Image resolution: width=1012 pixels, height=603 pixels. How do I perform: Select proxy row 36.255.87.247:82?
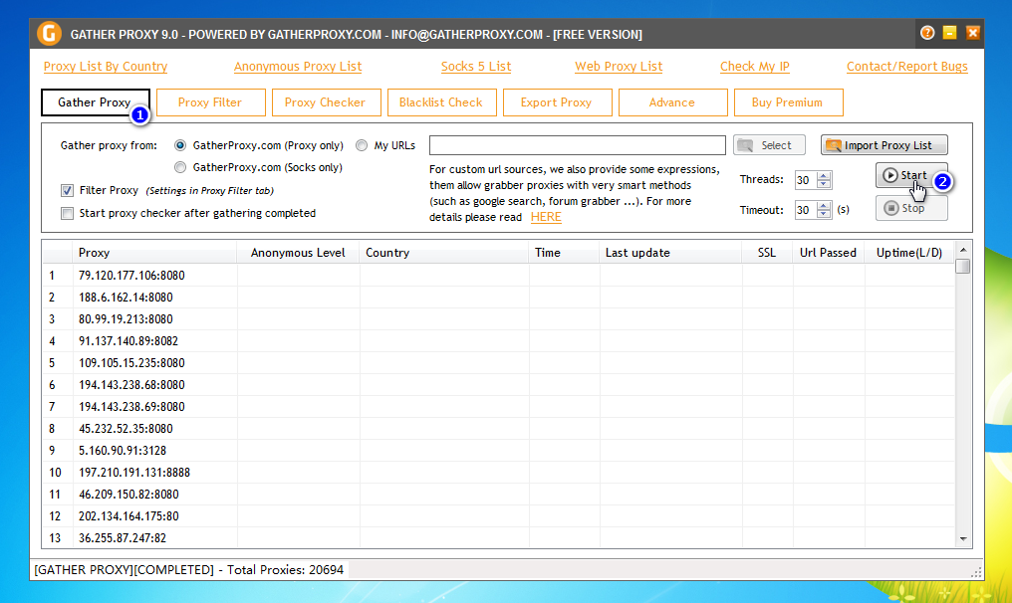(498, 538)
